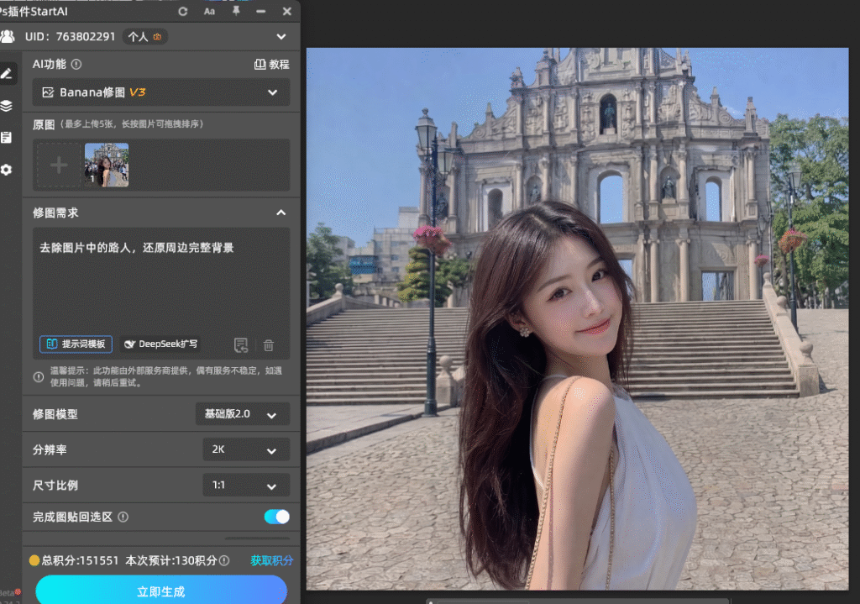This screenshot has height=604, width=860.
Task: Pin the StartAI panel with pin icon
Action: coord(236,11)
